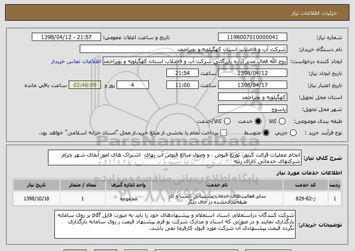355x251 pixels.
Task: Click the general need description text box
Action: click(x=175, y=158)
